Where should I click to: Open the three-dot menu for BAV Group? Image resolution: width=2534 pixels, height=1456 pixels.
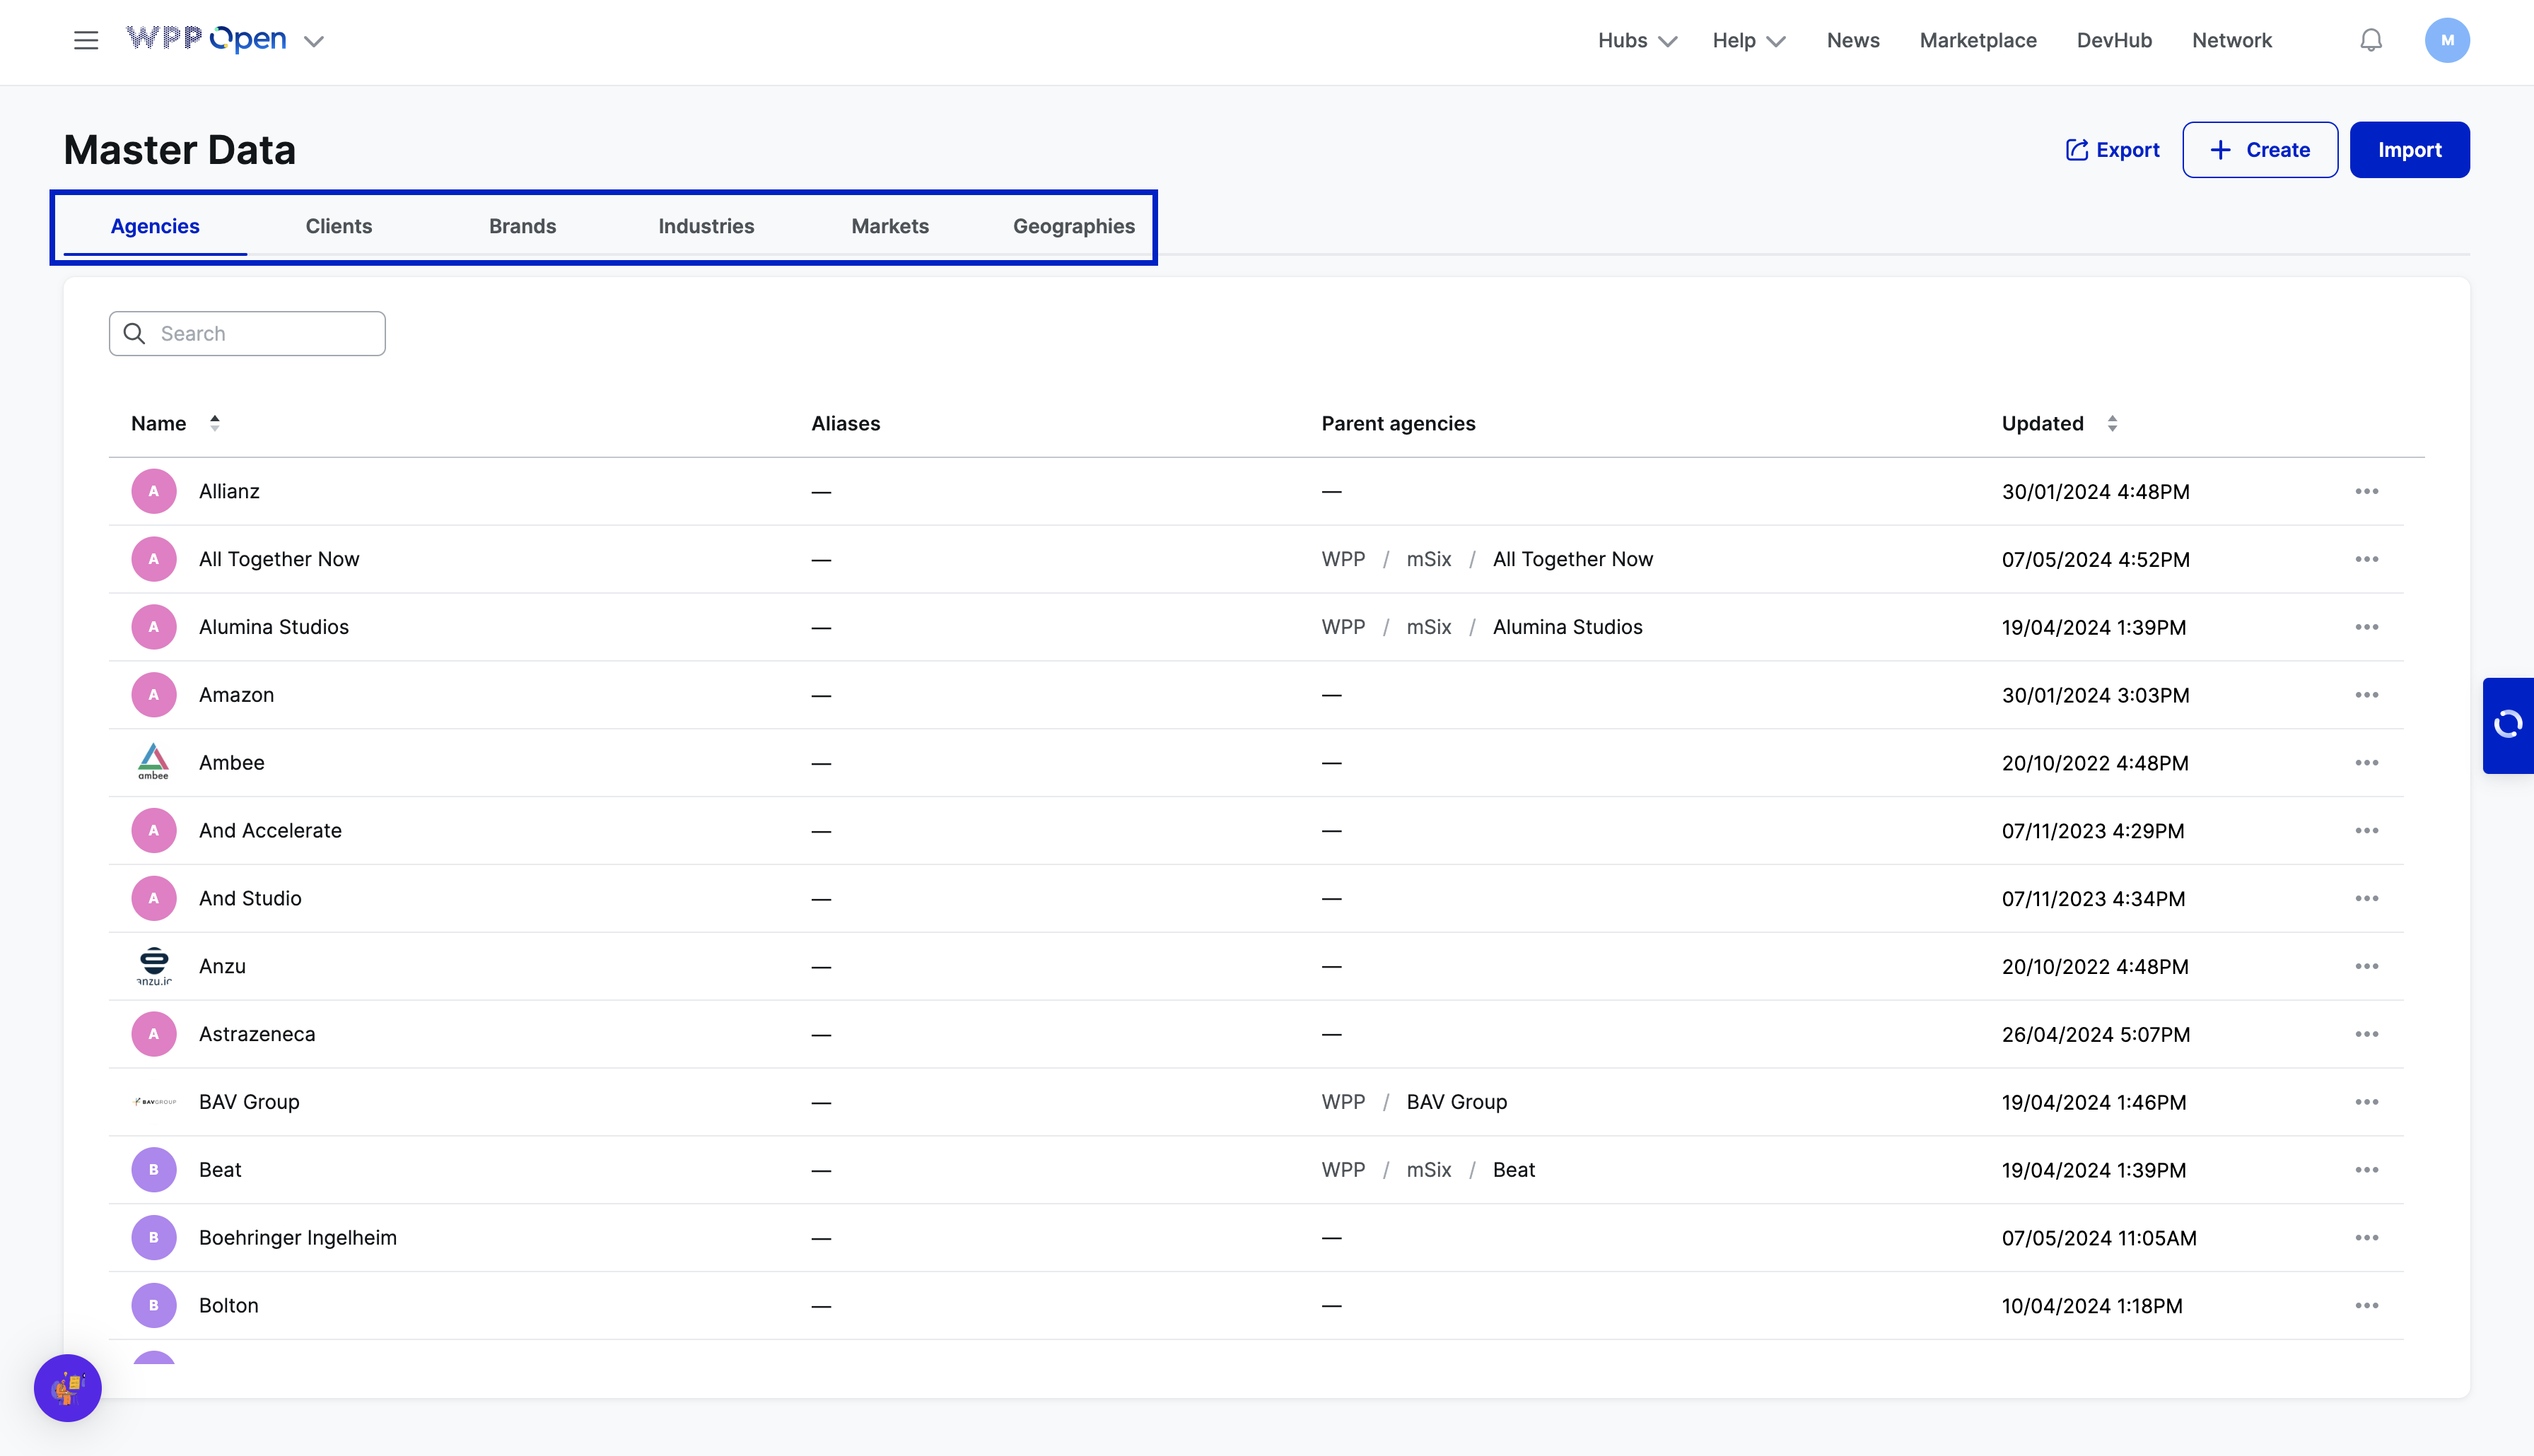(x=2366, y=1102)
